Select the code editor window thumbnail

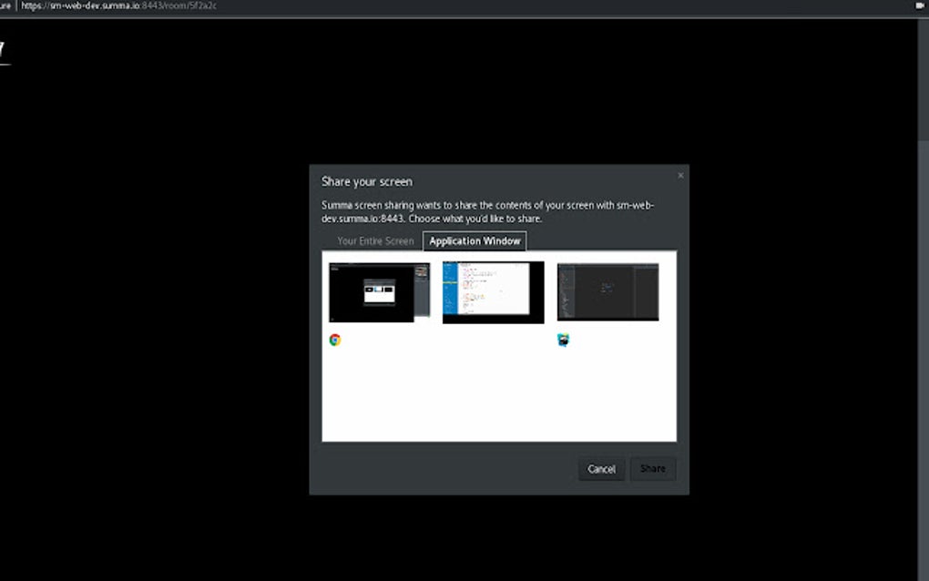pos(492,292)
